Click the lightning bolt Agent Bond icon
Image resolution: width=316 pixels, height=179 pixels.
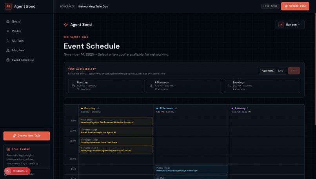66,25
